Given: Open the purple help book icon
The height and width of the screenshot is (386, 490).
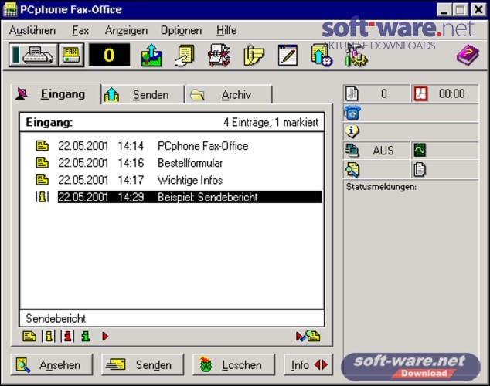Looking at the screenshot, I should tap(468, 55).
